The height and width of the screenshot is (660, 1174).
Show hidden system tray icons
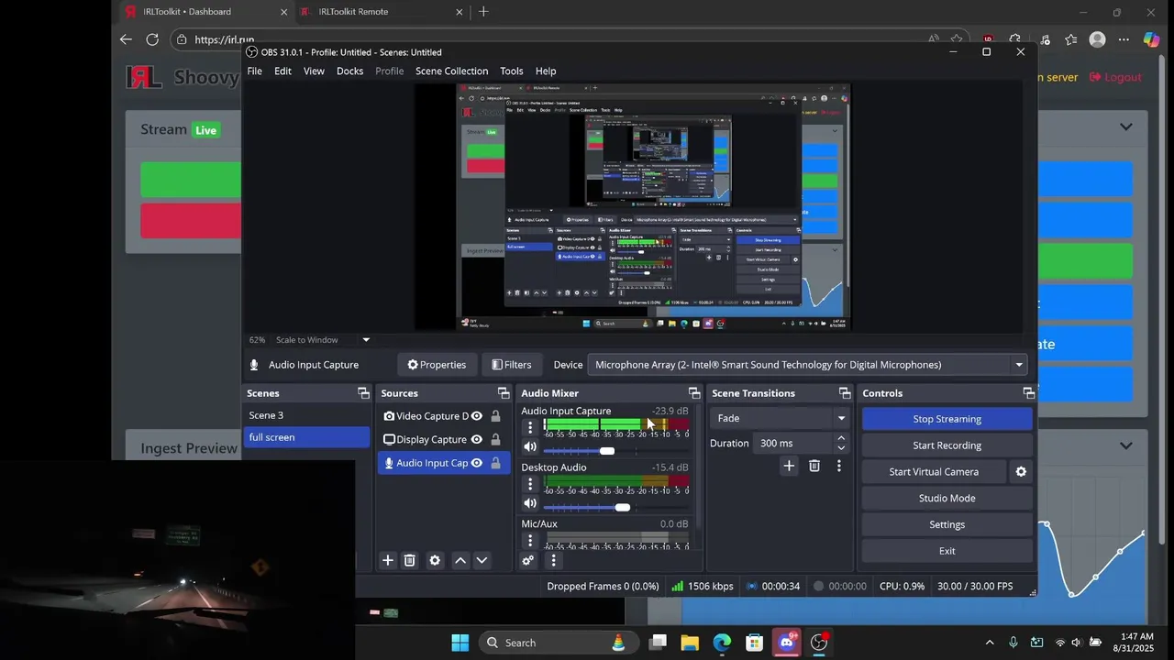(x=989, y=643)
